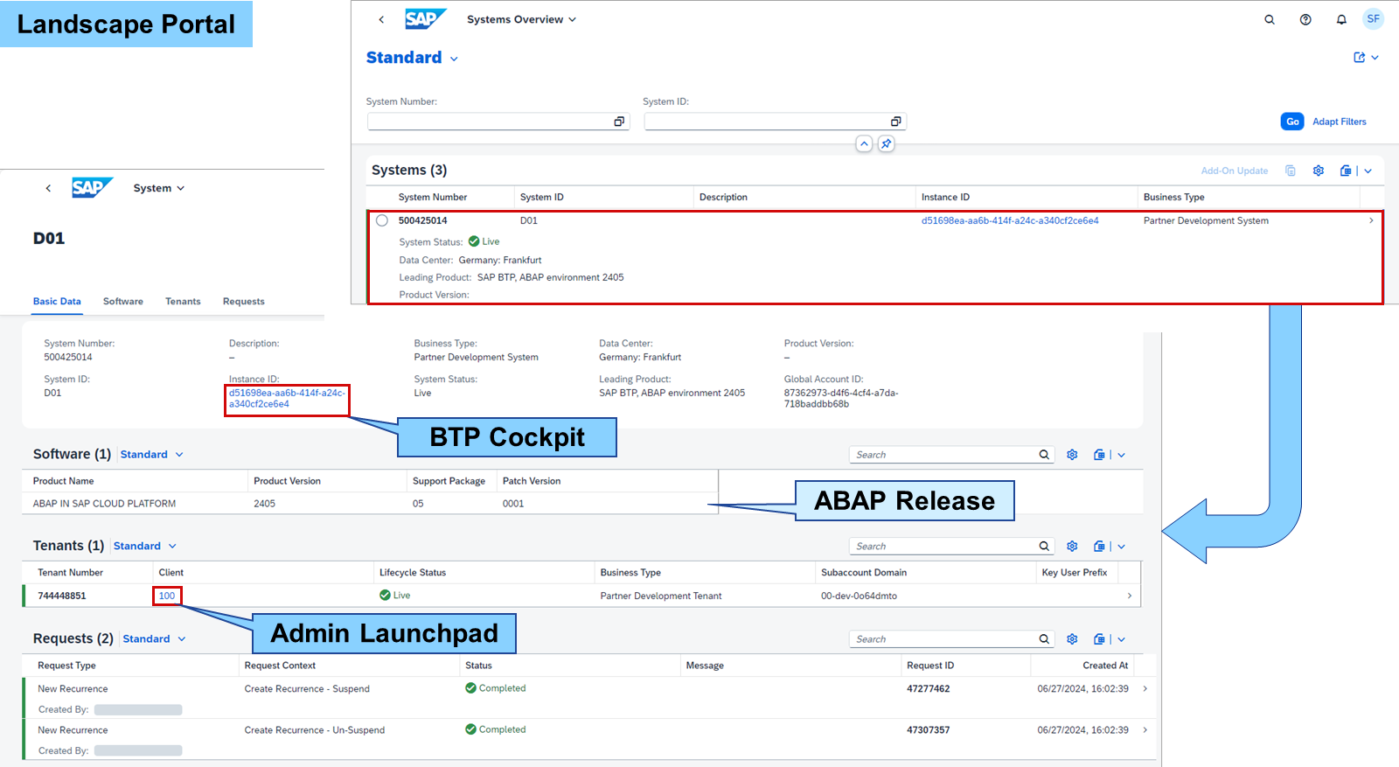
Task: Open dropdown arrow next to share icon
Action: 1375,58
